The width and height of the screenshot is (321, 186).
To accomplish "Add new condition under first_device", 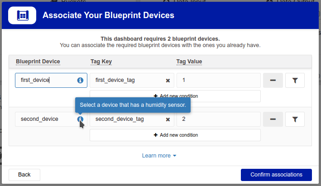I will pyautogui.click(x=175, y=96).
